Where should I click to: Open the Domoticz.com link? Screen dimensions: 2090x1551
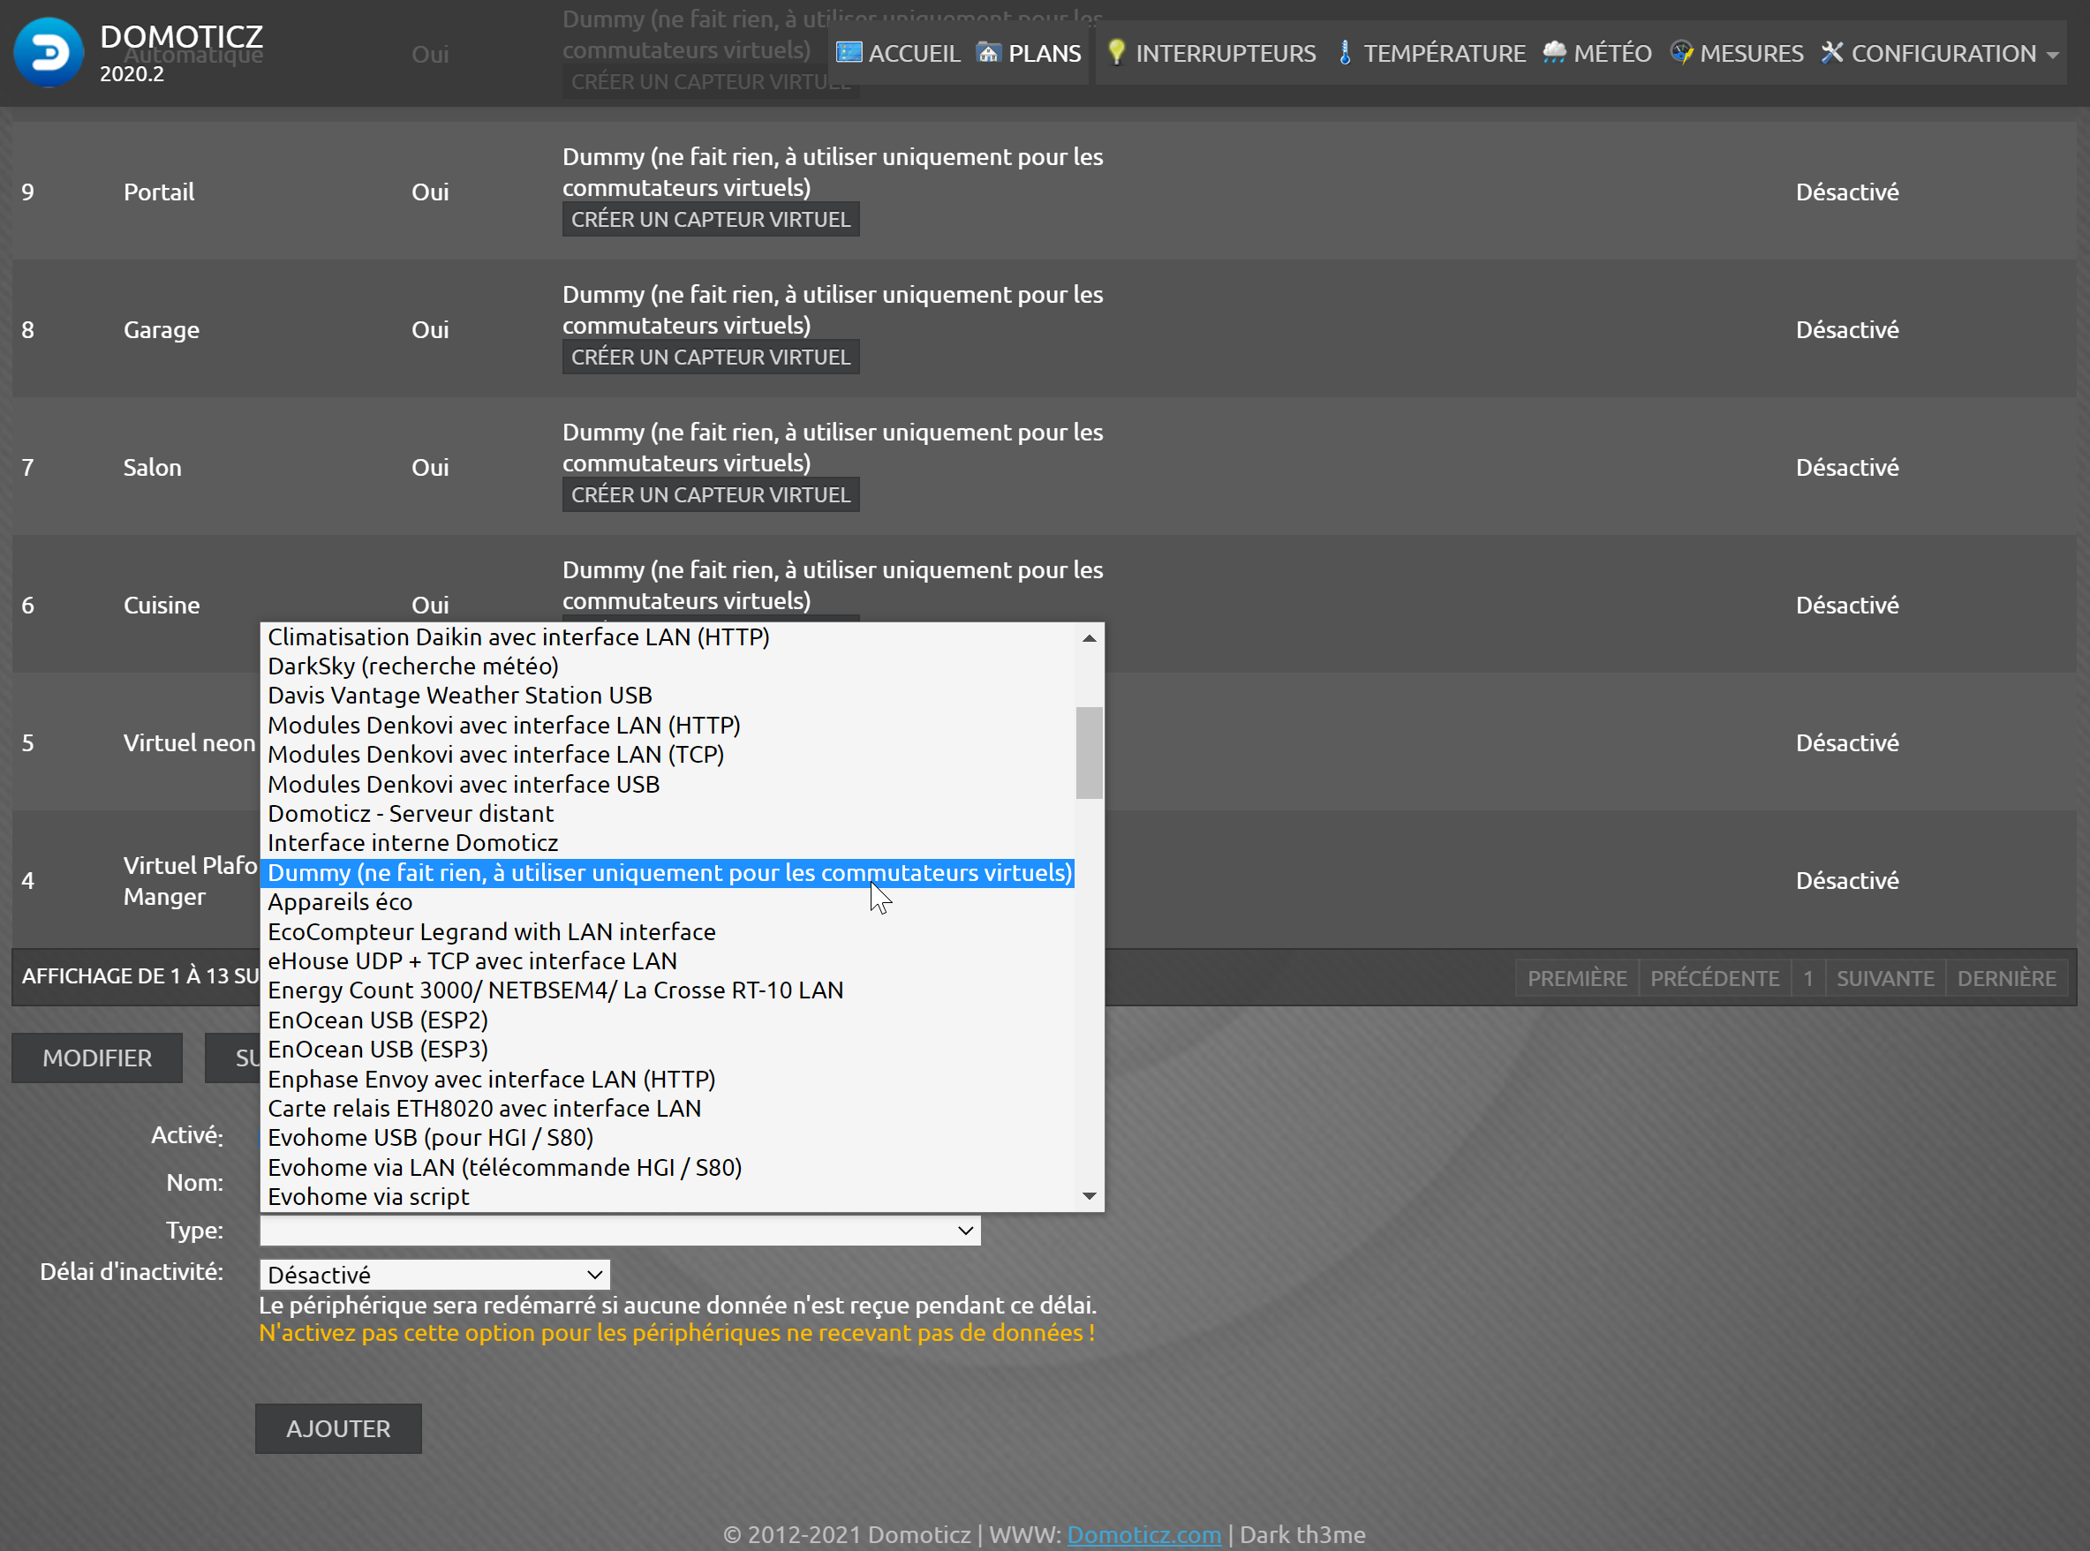(1143, 1534)
